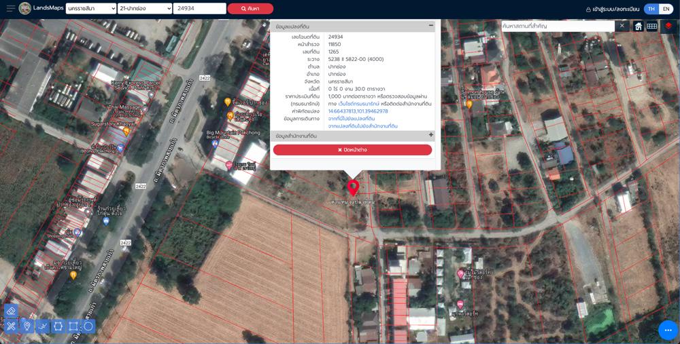The image size is (680, 344).
Task: Click the red parcel location pin on the map
Action: pyautogui.click(x=353, y=188)
